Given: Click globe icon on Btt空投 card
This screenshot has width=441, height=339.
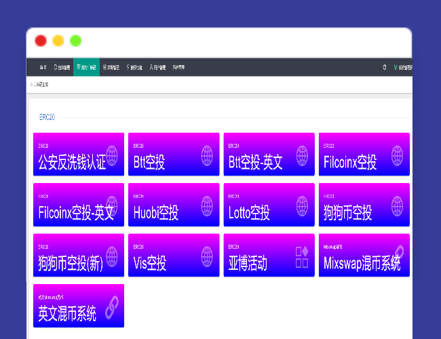Looking at the screenshot, I should [x=207, y=155].
